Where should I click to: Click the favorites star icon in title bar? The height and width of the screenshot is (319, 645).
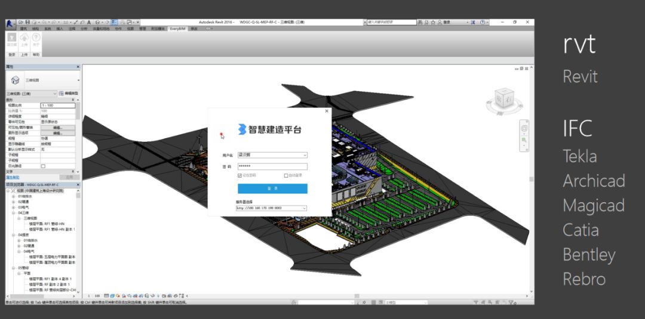pos(433,22)
